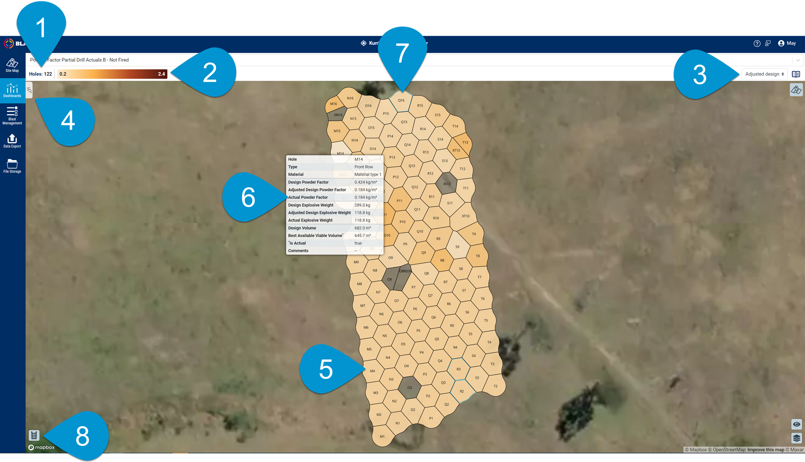
Task: Open the Site Map sidebar item
Action: 12,65
